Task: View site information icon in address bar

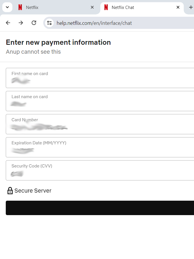Action: pyautogui.click(x=50, y=23)
